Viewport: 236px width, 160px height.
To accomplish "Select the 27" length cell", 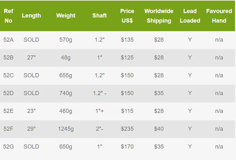I will 31,58.
